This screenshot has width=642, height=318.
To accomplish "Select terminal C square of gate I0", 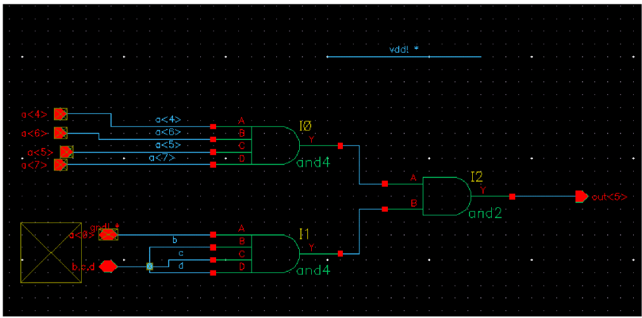I will (x=213, y=152).
